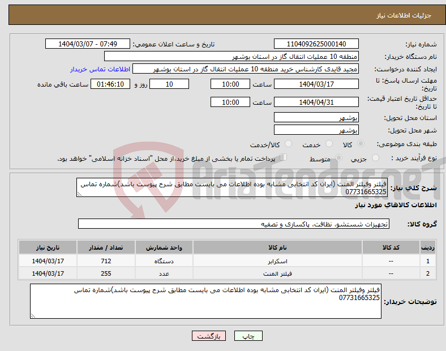446x351 pixels.
Task: Open the اطلاعات تماس خریدار link
Action: [x=100, y=69]
